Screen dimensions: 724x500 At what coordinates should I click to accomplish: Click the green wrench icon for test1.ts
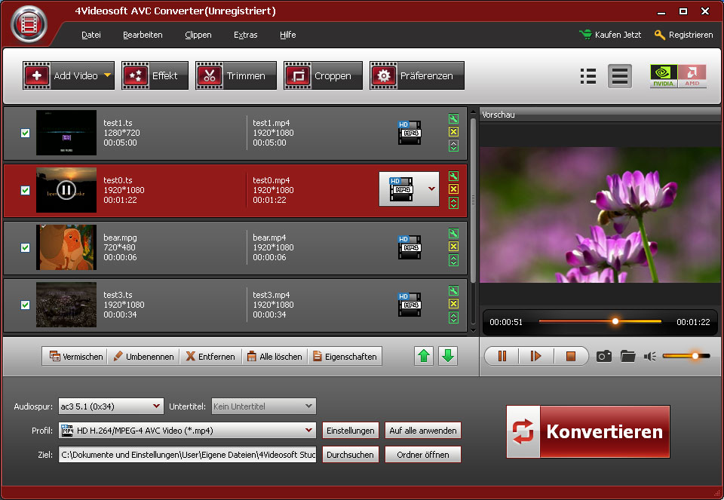point(453,119)
